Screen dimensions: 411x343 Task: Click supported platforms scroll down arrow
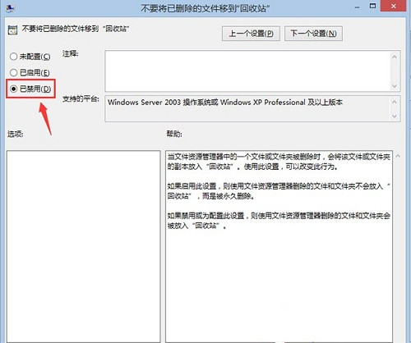(395, 116)
